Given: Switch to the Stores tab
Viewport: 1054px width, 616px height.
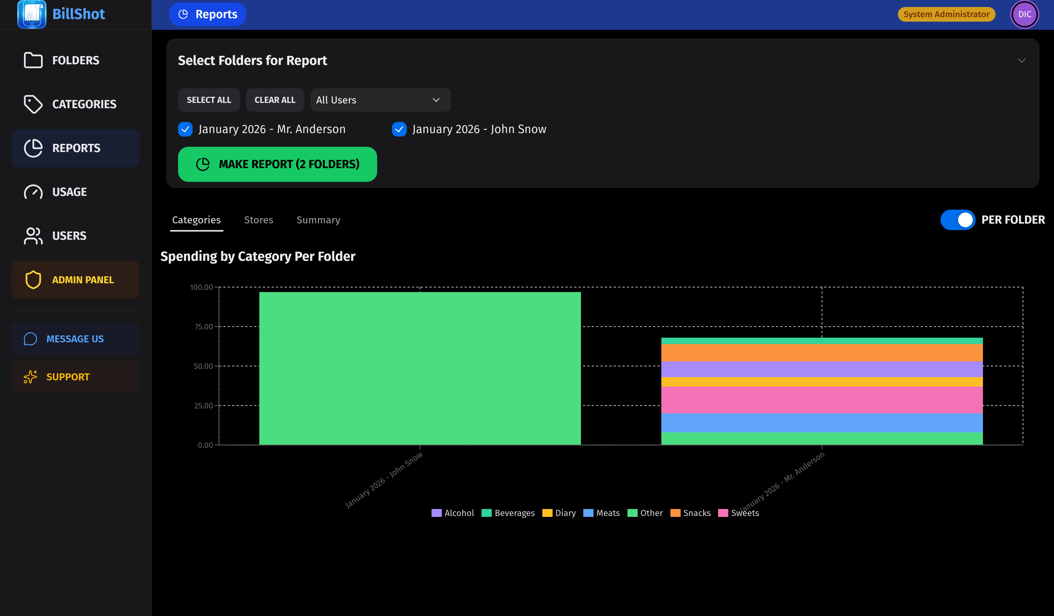Looking at the screenshot, I should 258,220.
